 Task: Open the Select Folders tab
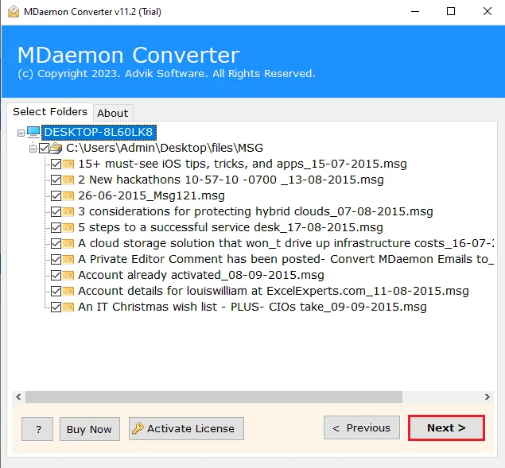pos(49,112)
